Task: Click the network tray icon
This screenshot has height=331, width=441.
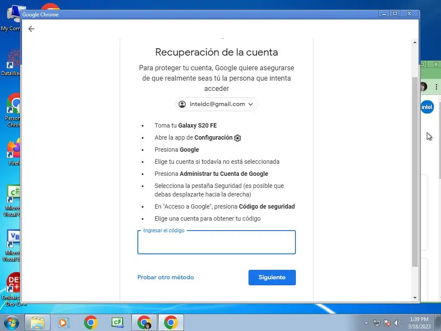Action: pyautogui.click(x=376, y=323)
